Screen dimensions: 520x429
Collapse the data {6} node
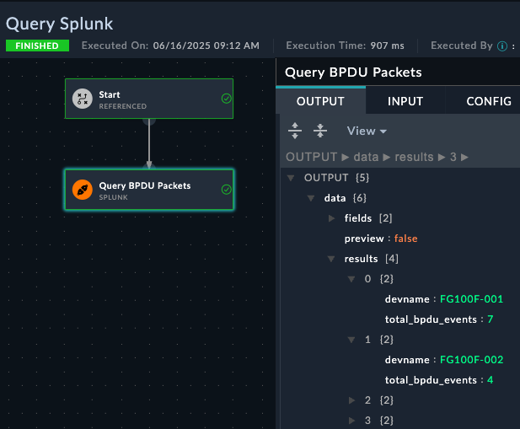point(311,198)
